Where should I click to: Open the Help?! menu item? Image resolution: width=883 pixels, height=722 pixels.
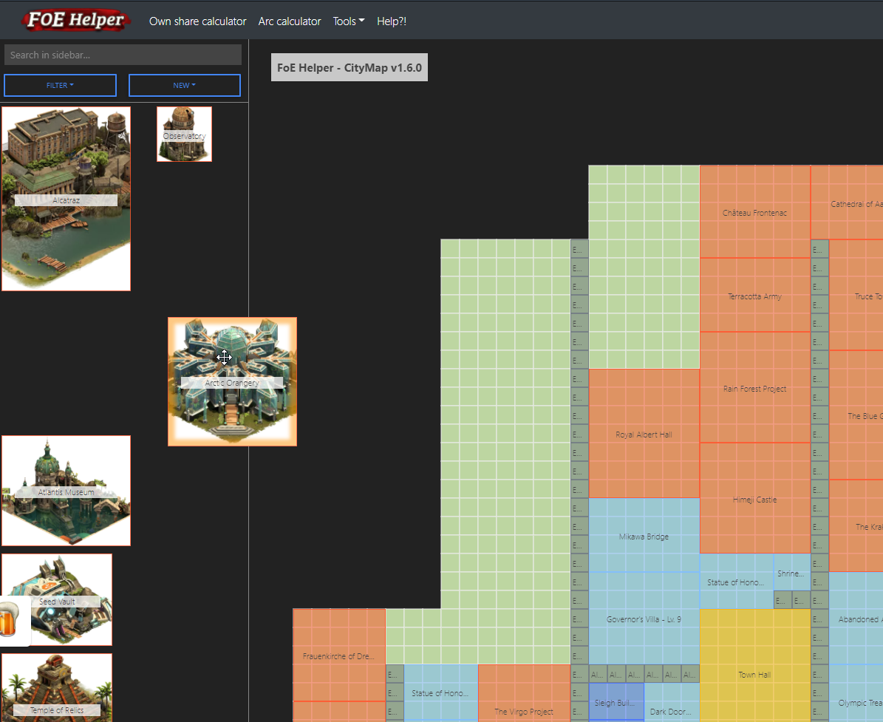[x=392, y=21]
